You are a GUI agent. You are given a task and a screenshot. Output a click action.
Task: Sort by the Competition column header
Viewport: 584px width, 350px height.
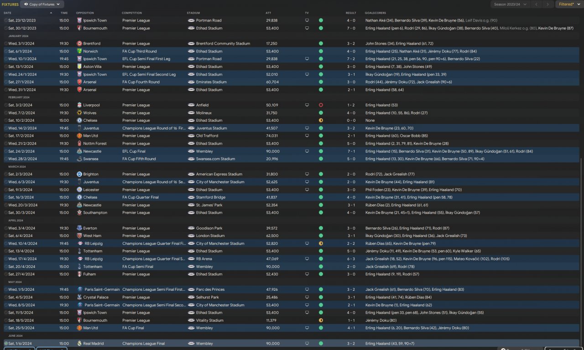tap(132, 13)
